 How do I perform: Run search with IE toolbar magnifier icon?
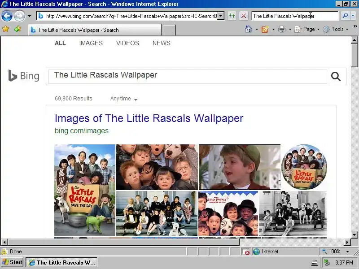point(345,16)
